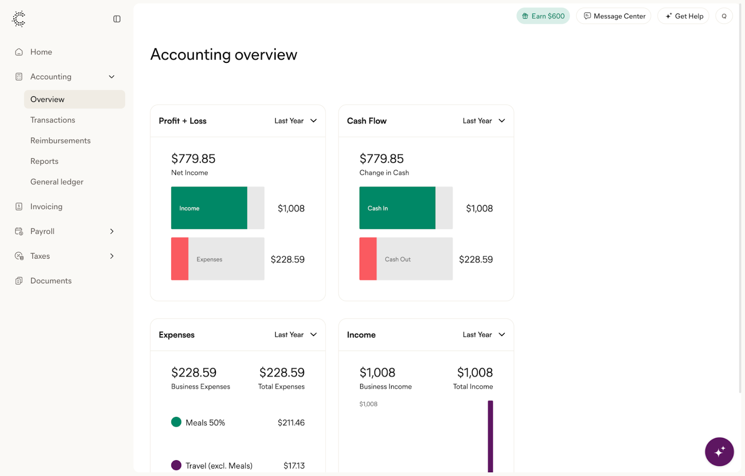The height and width of the screenshot is (476, 745).
Task: Click the green Meals 50% color dot
Action: (x=176, y=422)
